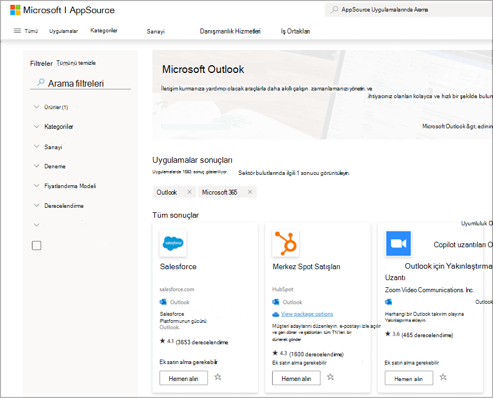The width and height of the screenshot is (493, 398).
Task: Click Tümünü temizle to clear filters
Action: [x=76, y=63]
